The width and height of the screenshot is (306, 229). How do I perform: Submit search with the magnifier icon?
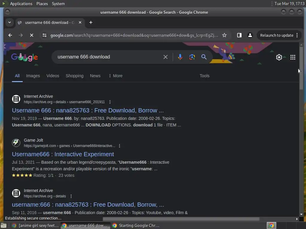[x=204, y=57]
